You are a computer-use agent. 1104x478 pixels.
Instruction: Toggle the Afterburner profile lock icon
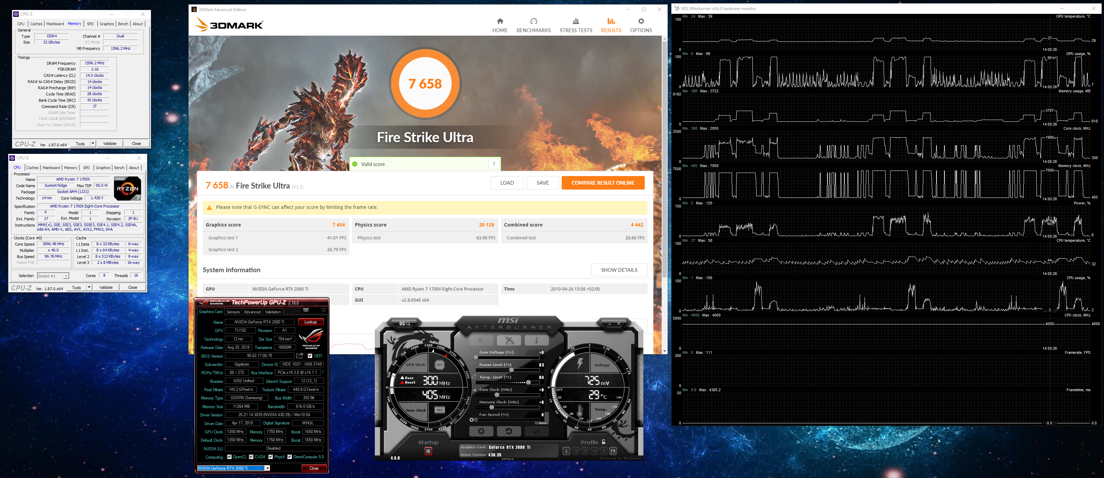pyautogui.click(x=604, y=442)
